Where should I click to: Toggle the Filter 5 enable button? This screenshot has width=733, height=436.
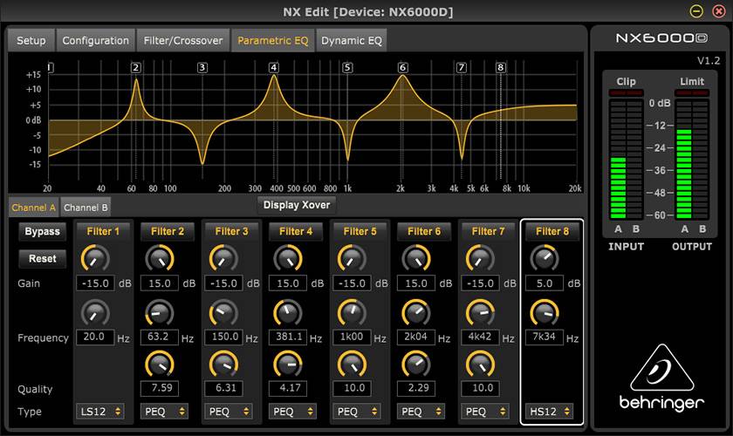click(x=356, y=231)
